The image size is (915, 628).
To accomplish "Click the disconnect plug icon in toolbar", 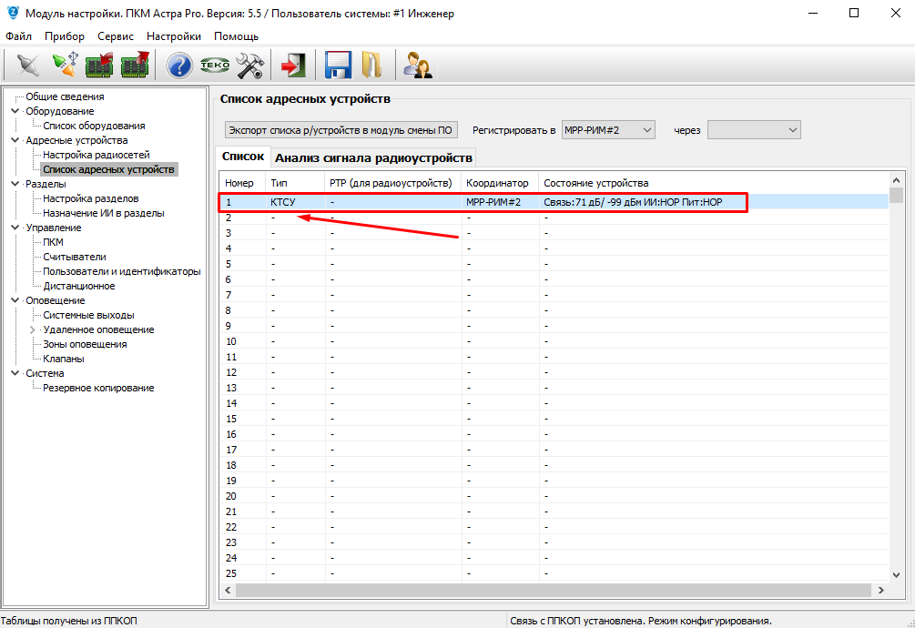I will click(28, 65).
